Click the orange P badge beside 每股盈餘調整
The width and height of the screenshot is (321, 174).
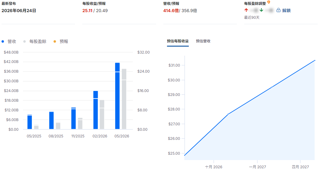click(x=269, y=2)
